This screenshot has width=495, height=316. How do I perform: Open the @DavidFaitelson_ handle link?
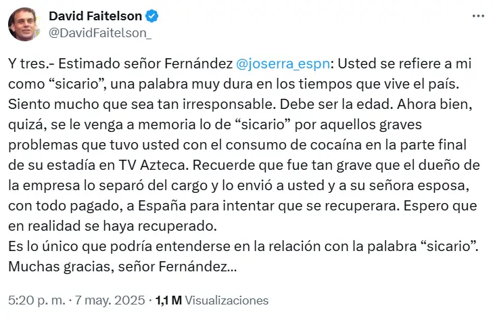100,33
